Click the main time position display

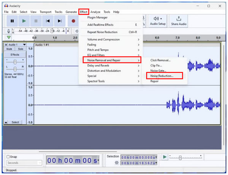[73, 160]
